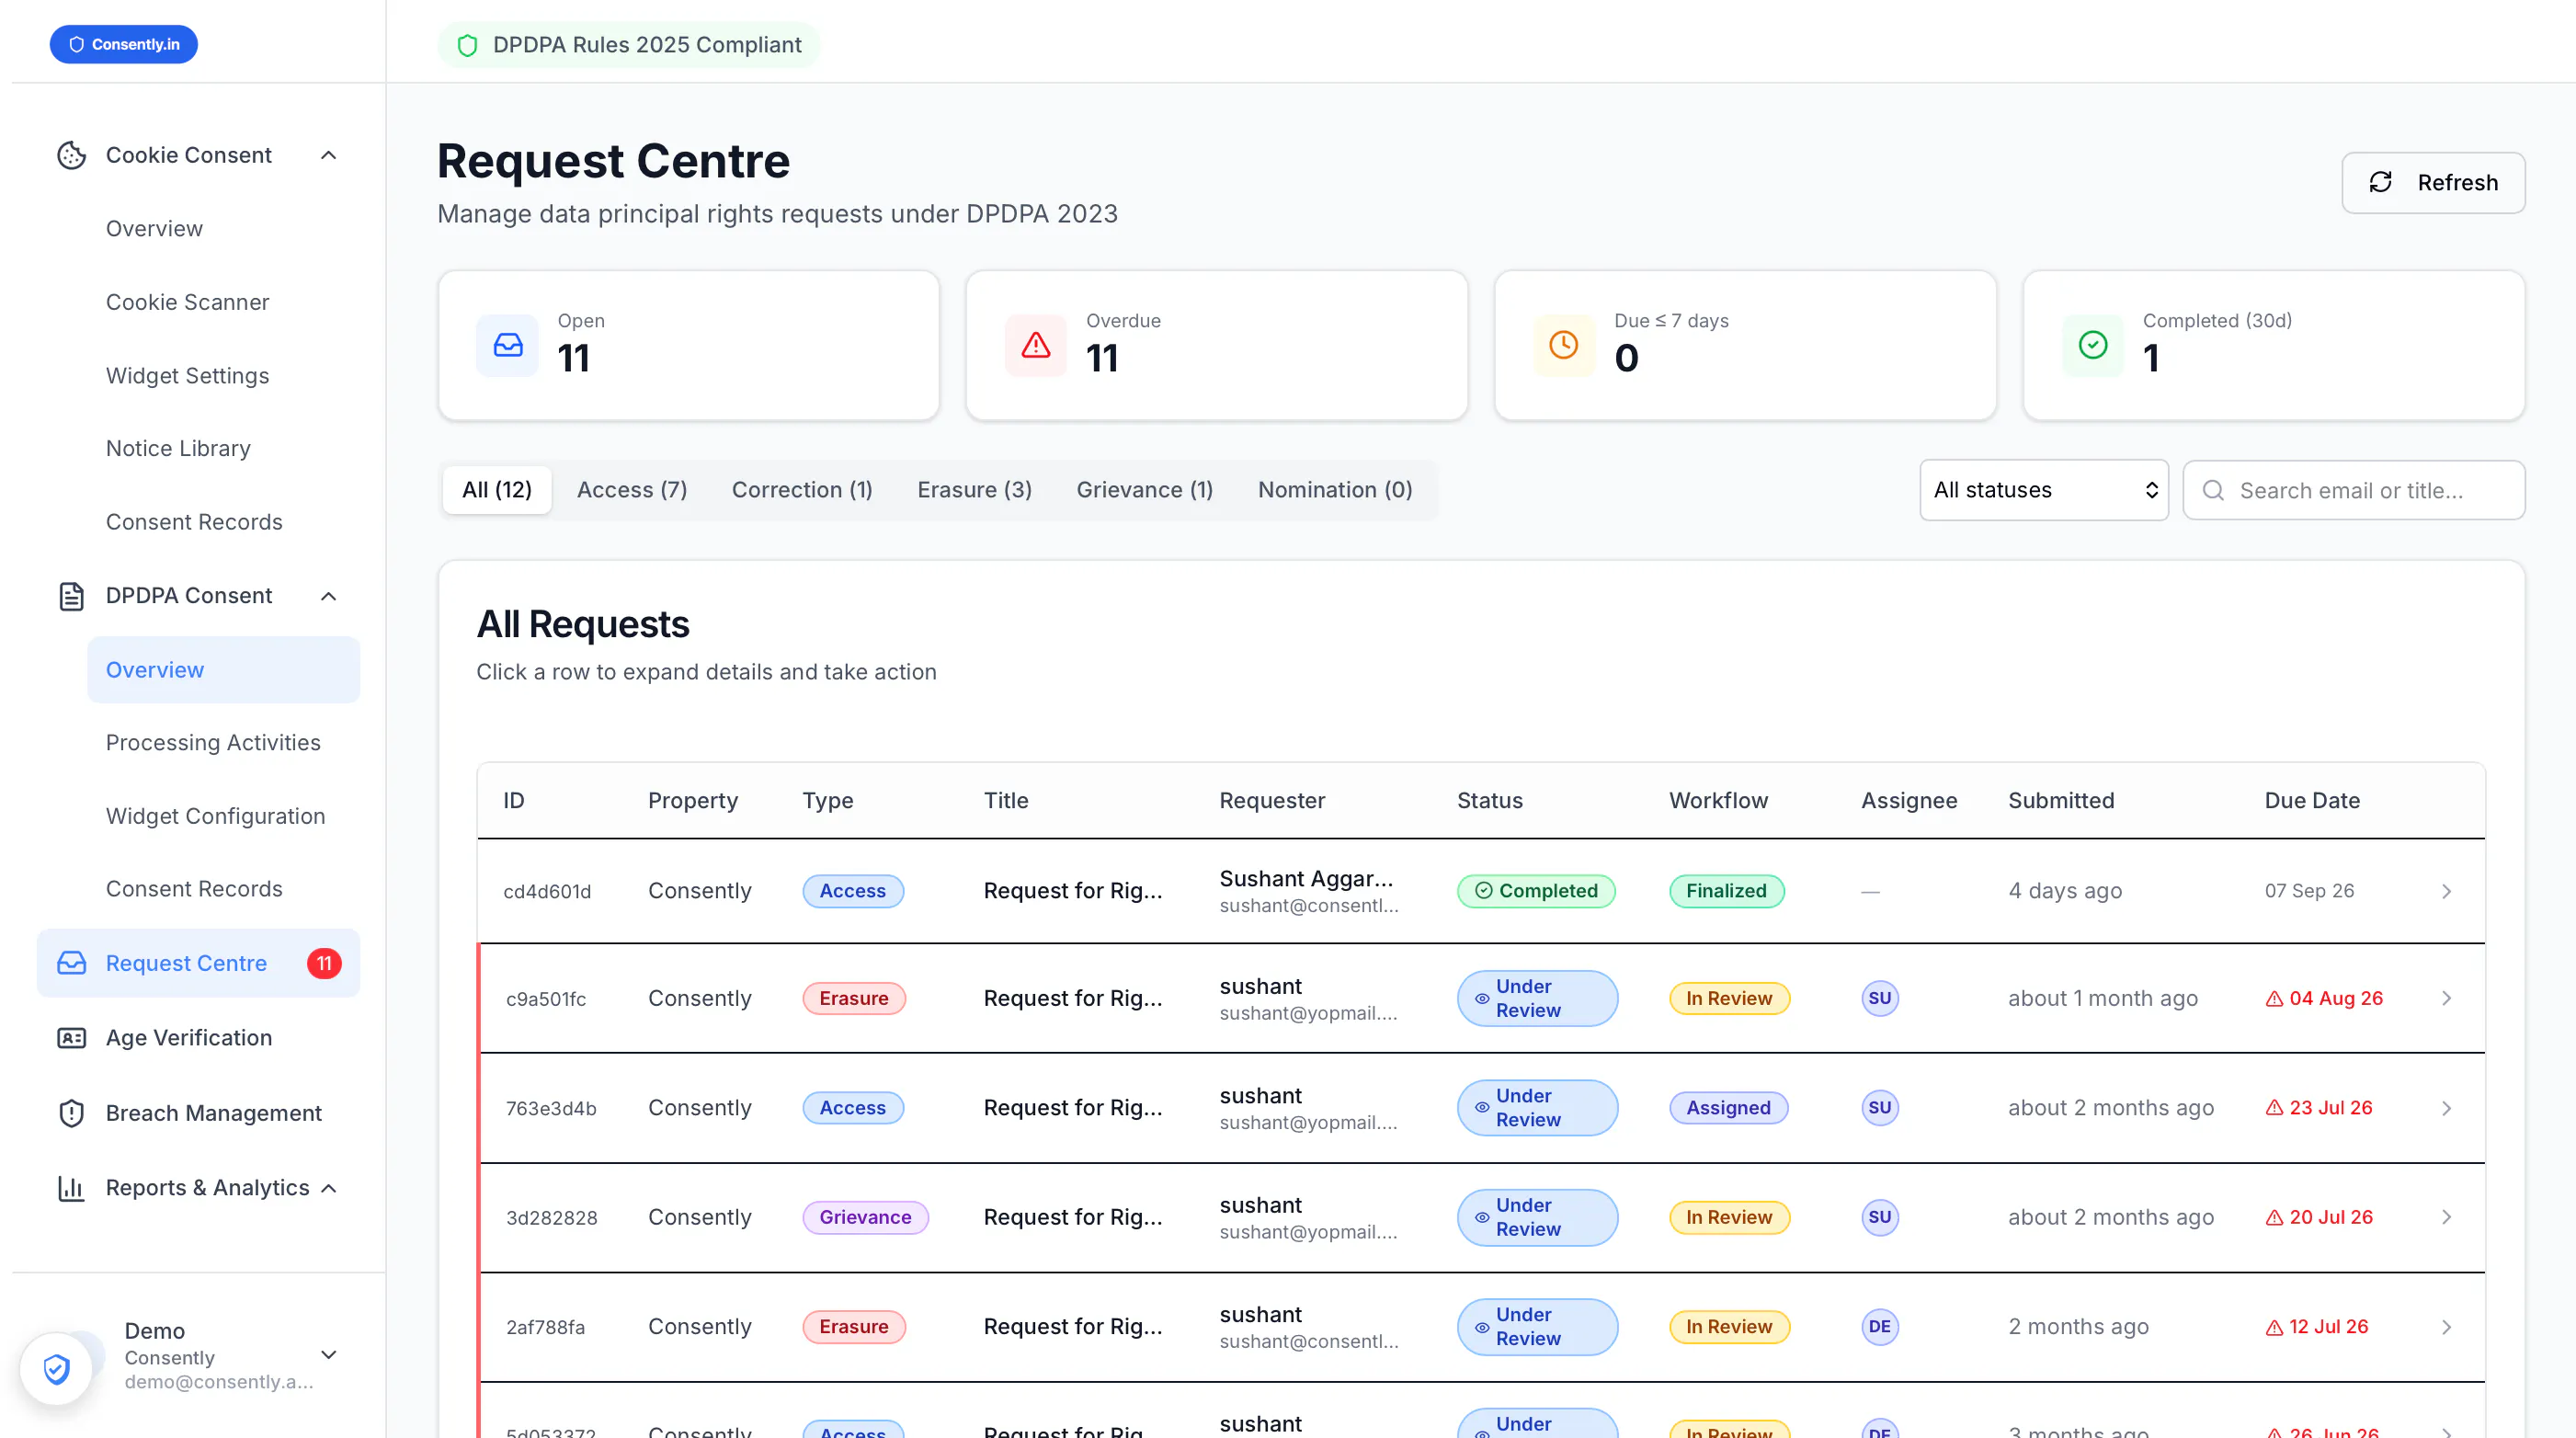Open Breach Management via its shield icon
The image size is (2576, 1438).
tap(71, 1113)
